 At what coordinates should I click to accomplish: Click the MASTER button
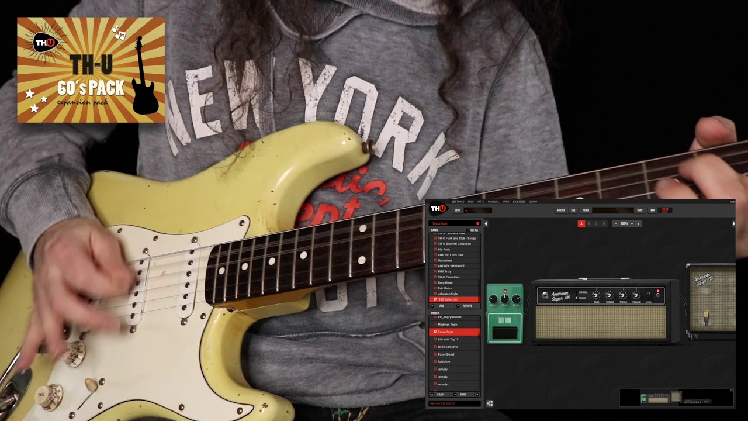click(561, 210)
